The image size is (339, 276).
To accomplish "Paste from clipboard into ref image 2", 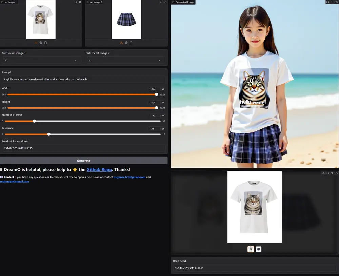I will (x=131, y=43).
